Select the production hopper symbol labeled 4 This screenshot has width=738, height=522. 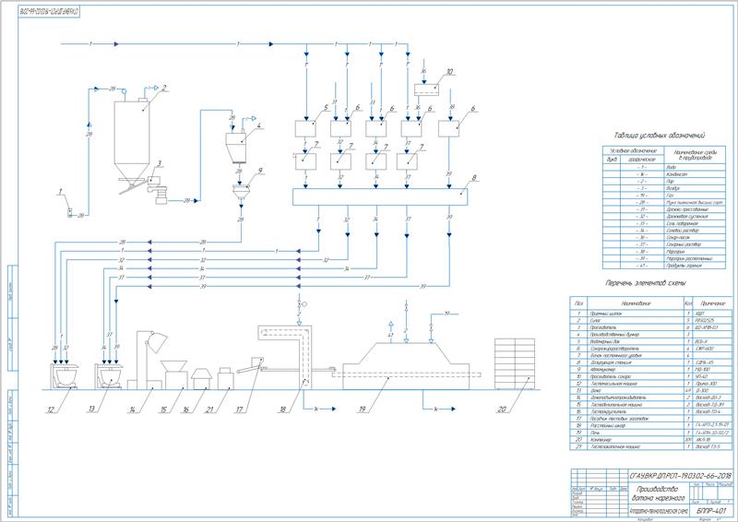[x=236, y=148]
